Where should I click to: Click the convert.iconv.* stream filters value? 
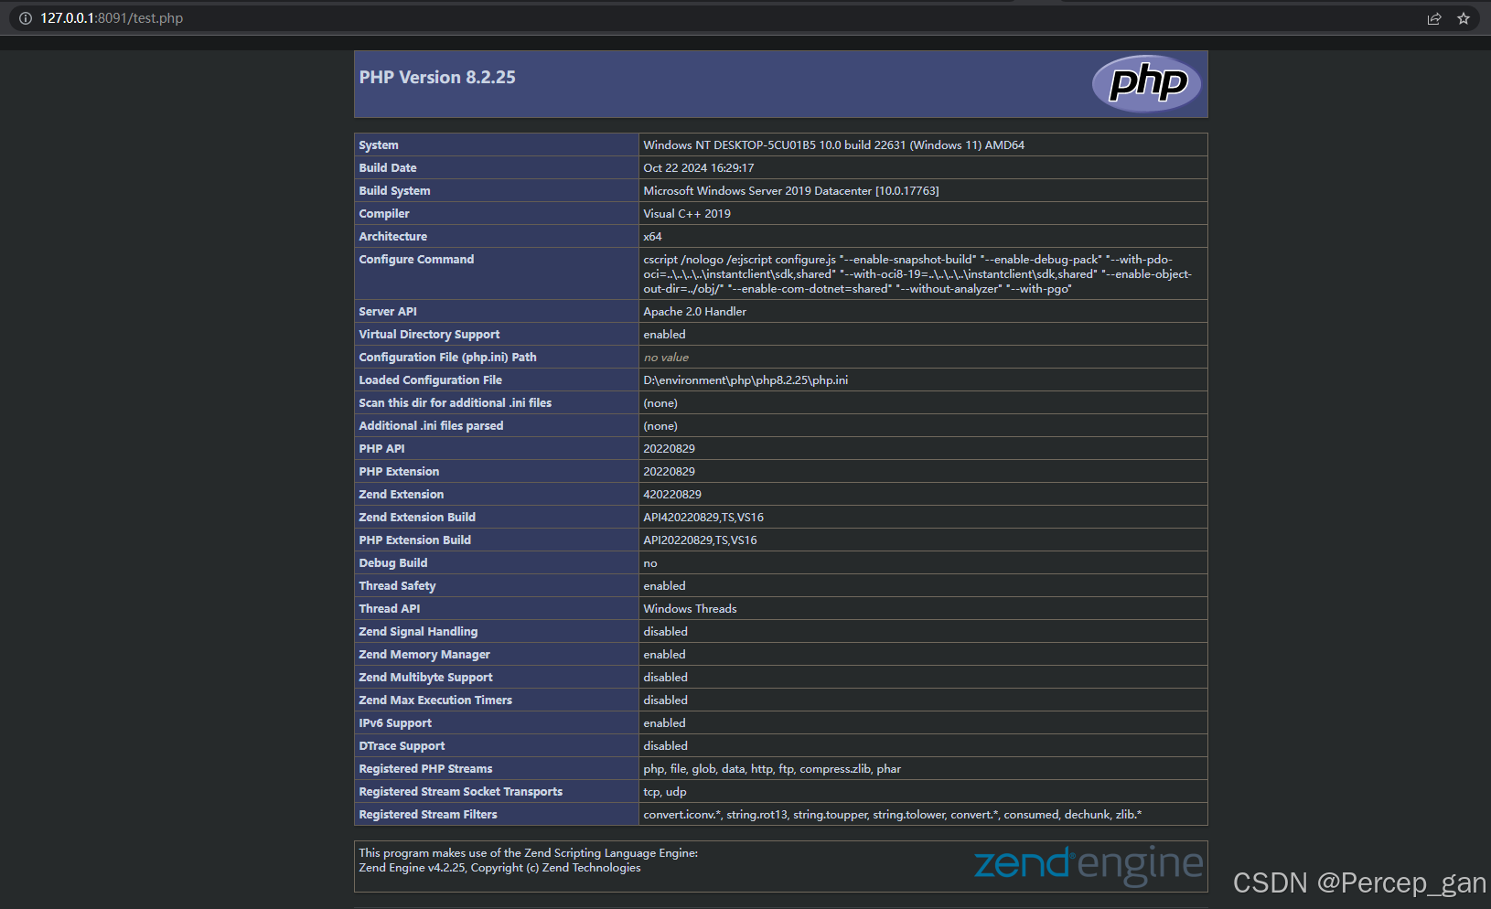pyautogui.click(x=893, y=815)
